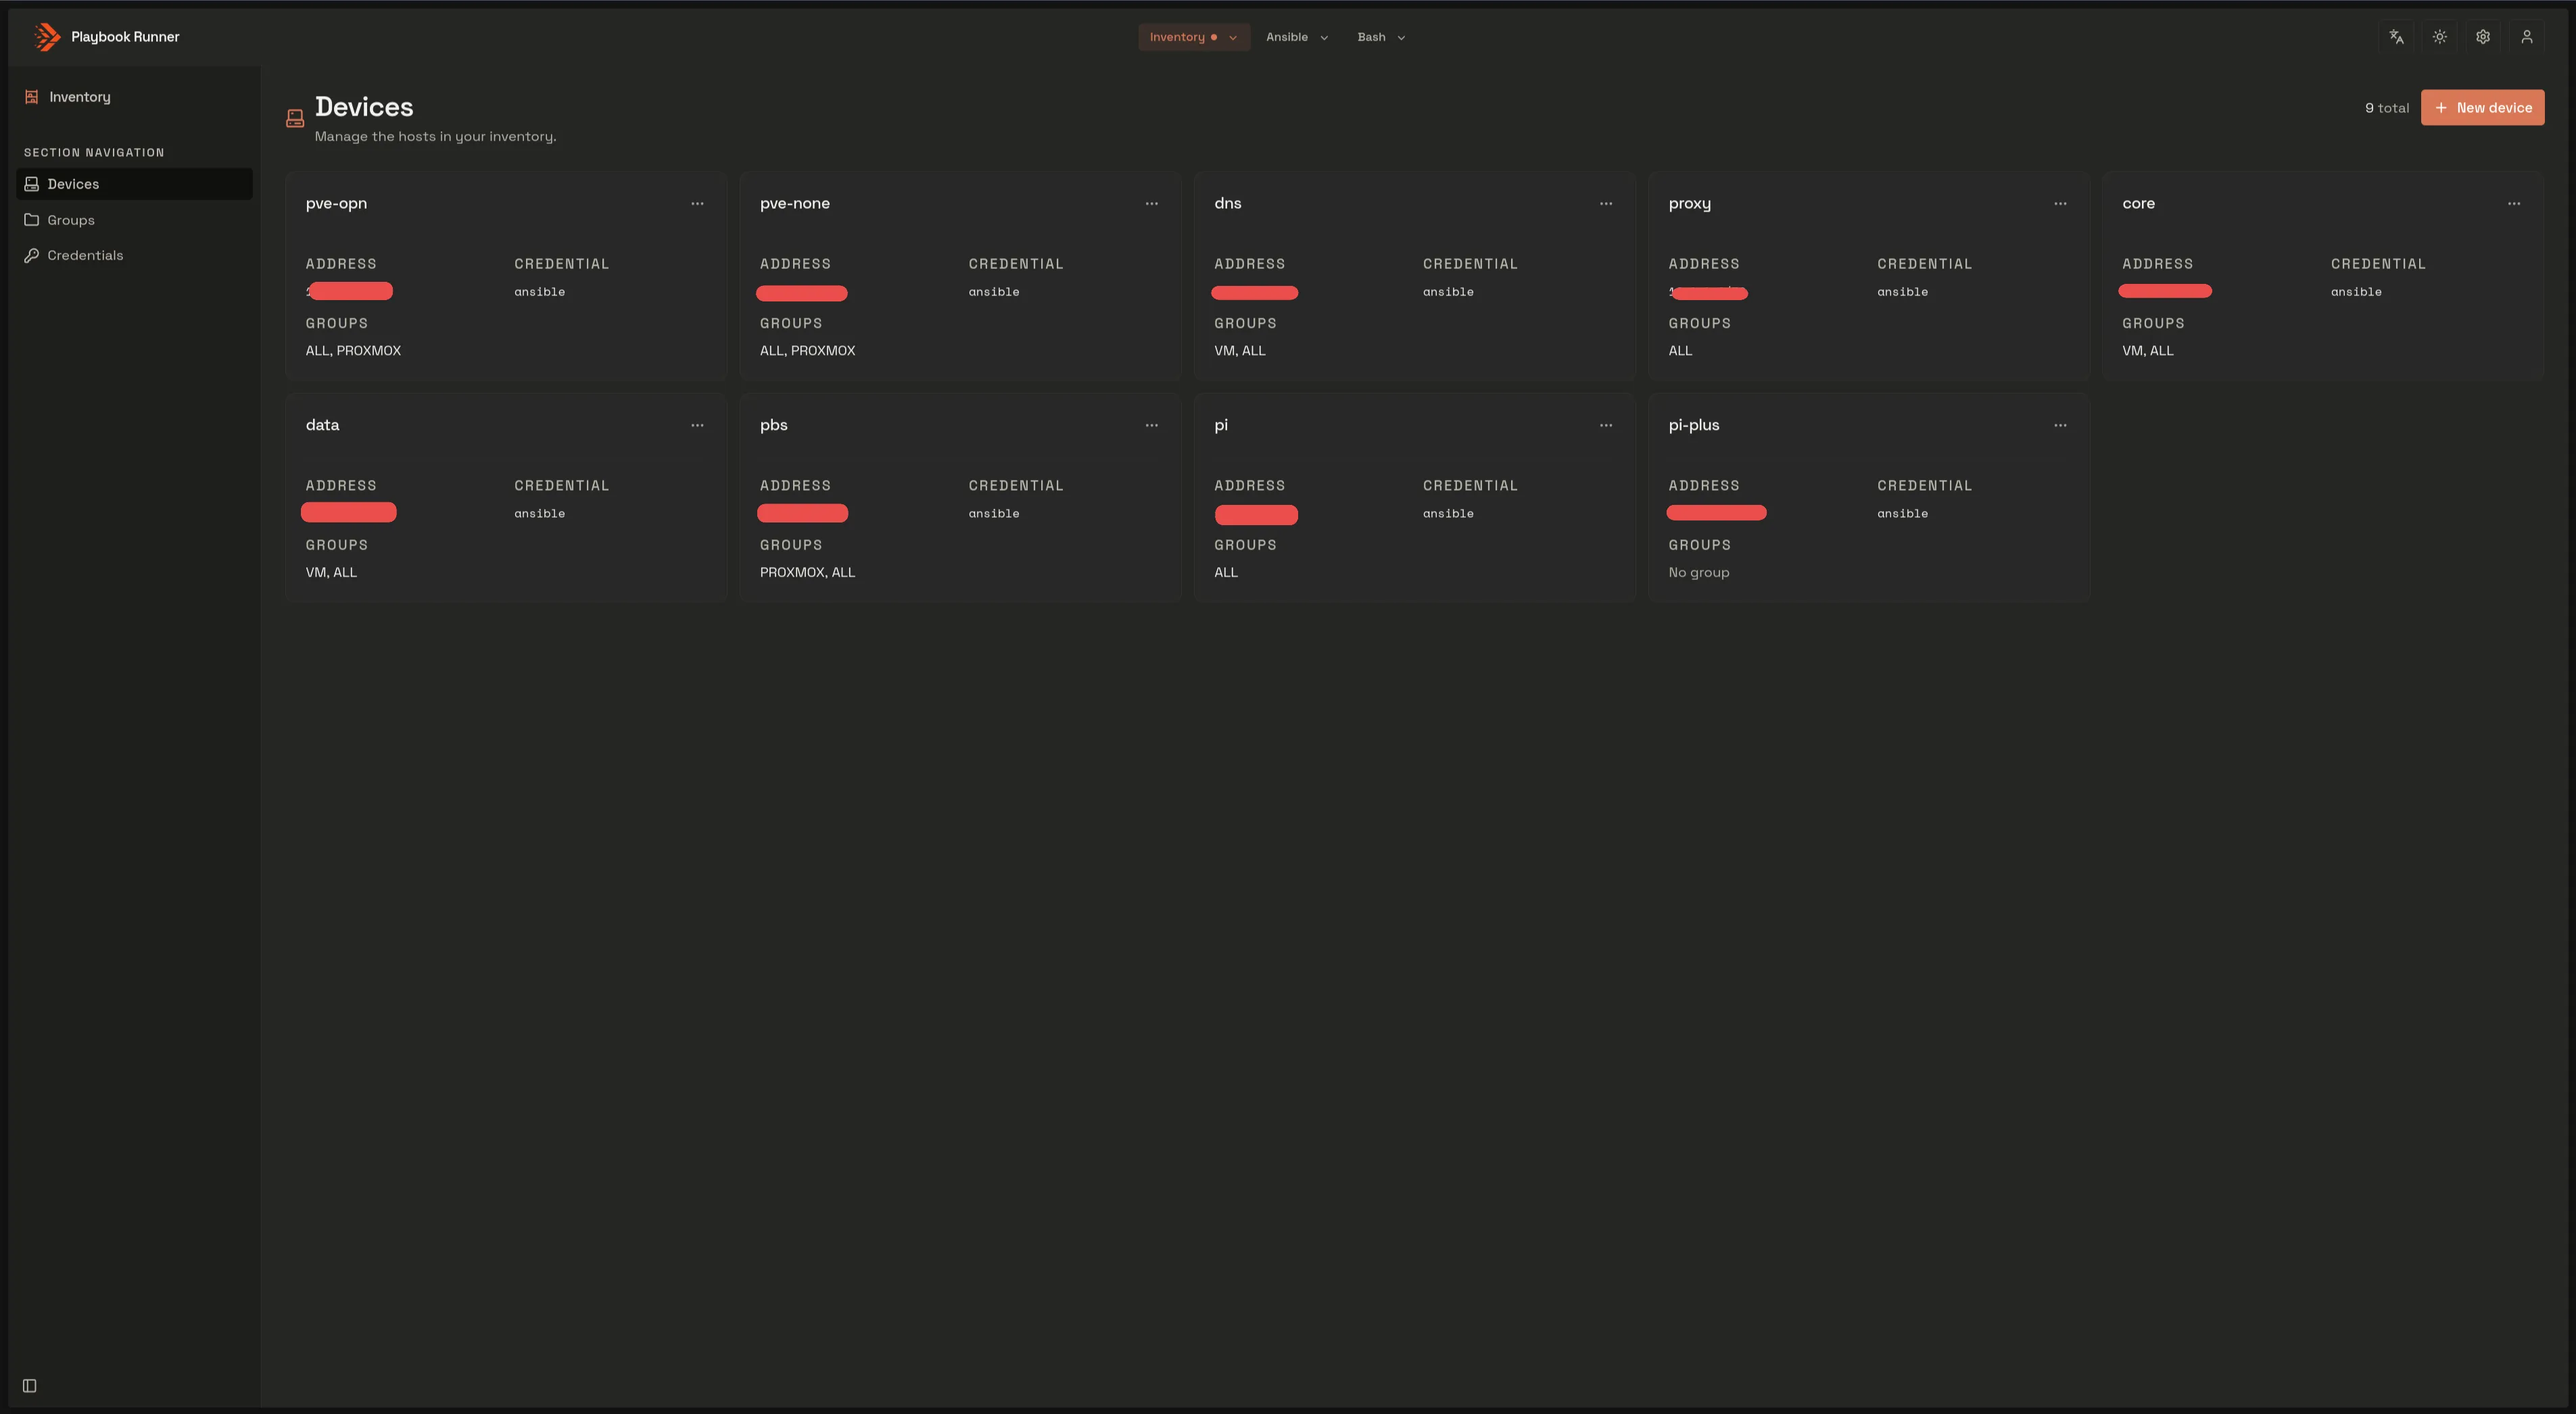This screenshot has width=2576, height=1414.
Task: Open options menu for pbs device
Action: pyautogui.click(x=1152, y=426)
